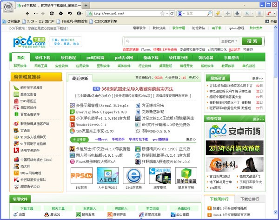This screenshot has height=220, width=279.
Task: Open the PPS影音 thumbnail
Action: coord(82,175)
